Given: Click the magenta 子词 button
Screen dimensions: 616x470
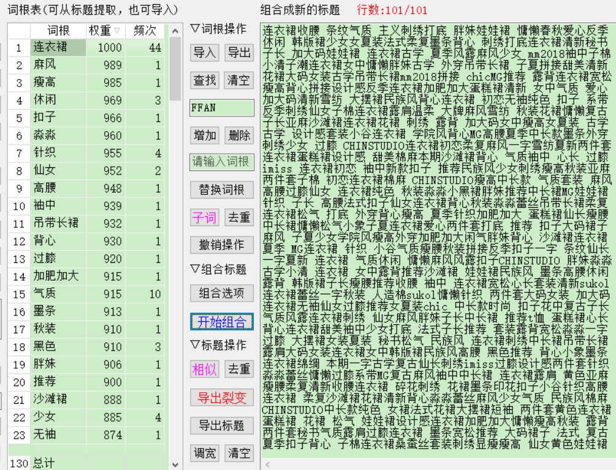Looking at the screenshot, I should pos(205,218).
